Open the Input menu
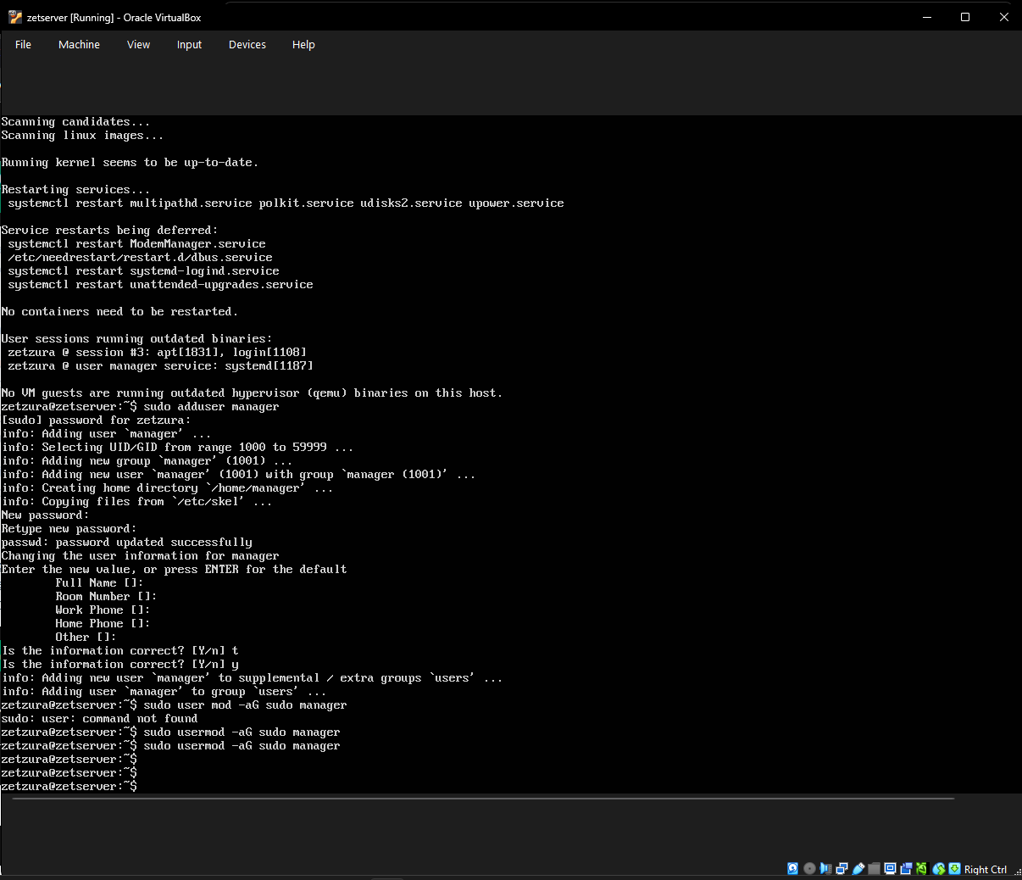The width and height of the screenshot is (1022, 880). coord(189,45)
